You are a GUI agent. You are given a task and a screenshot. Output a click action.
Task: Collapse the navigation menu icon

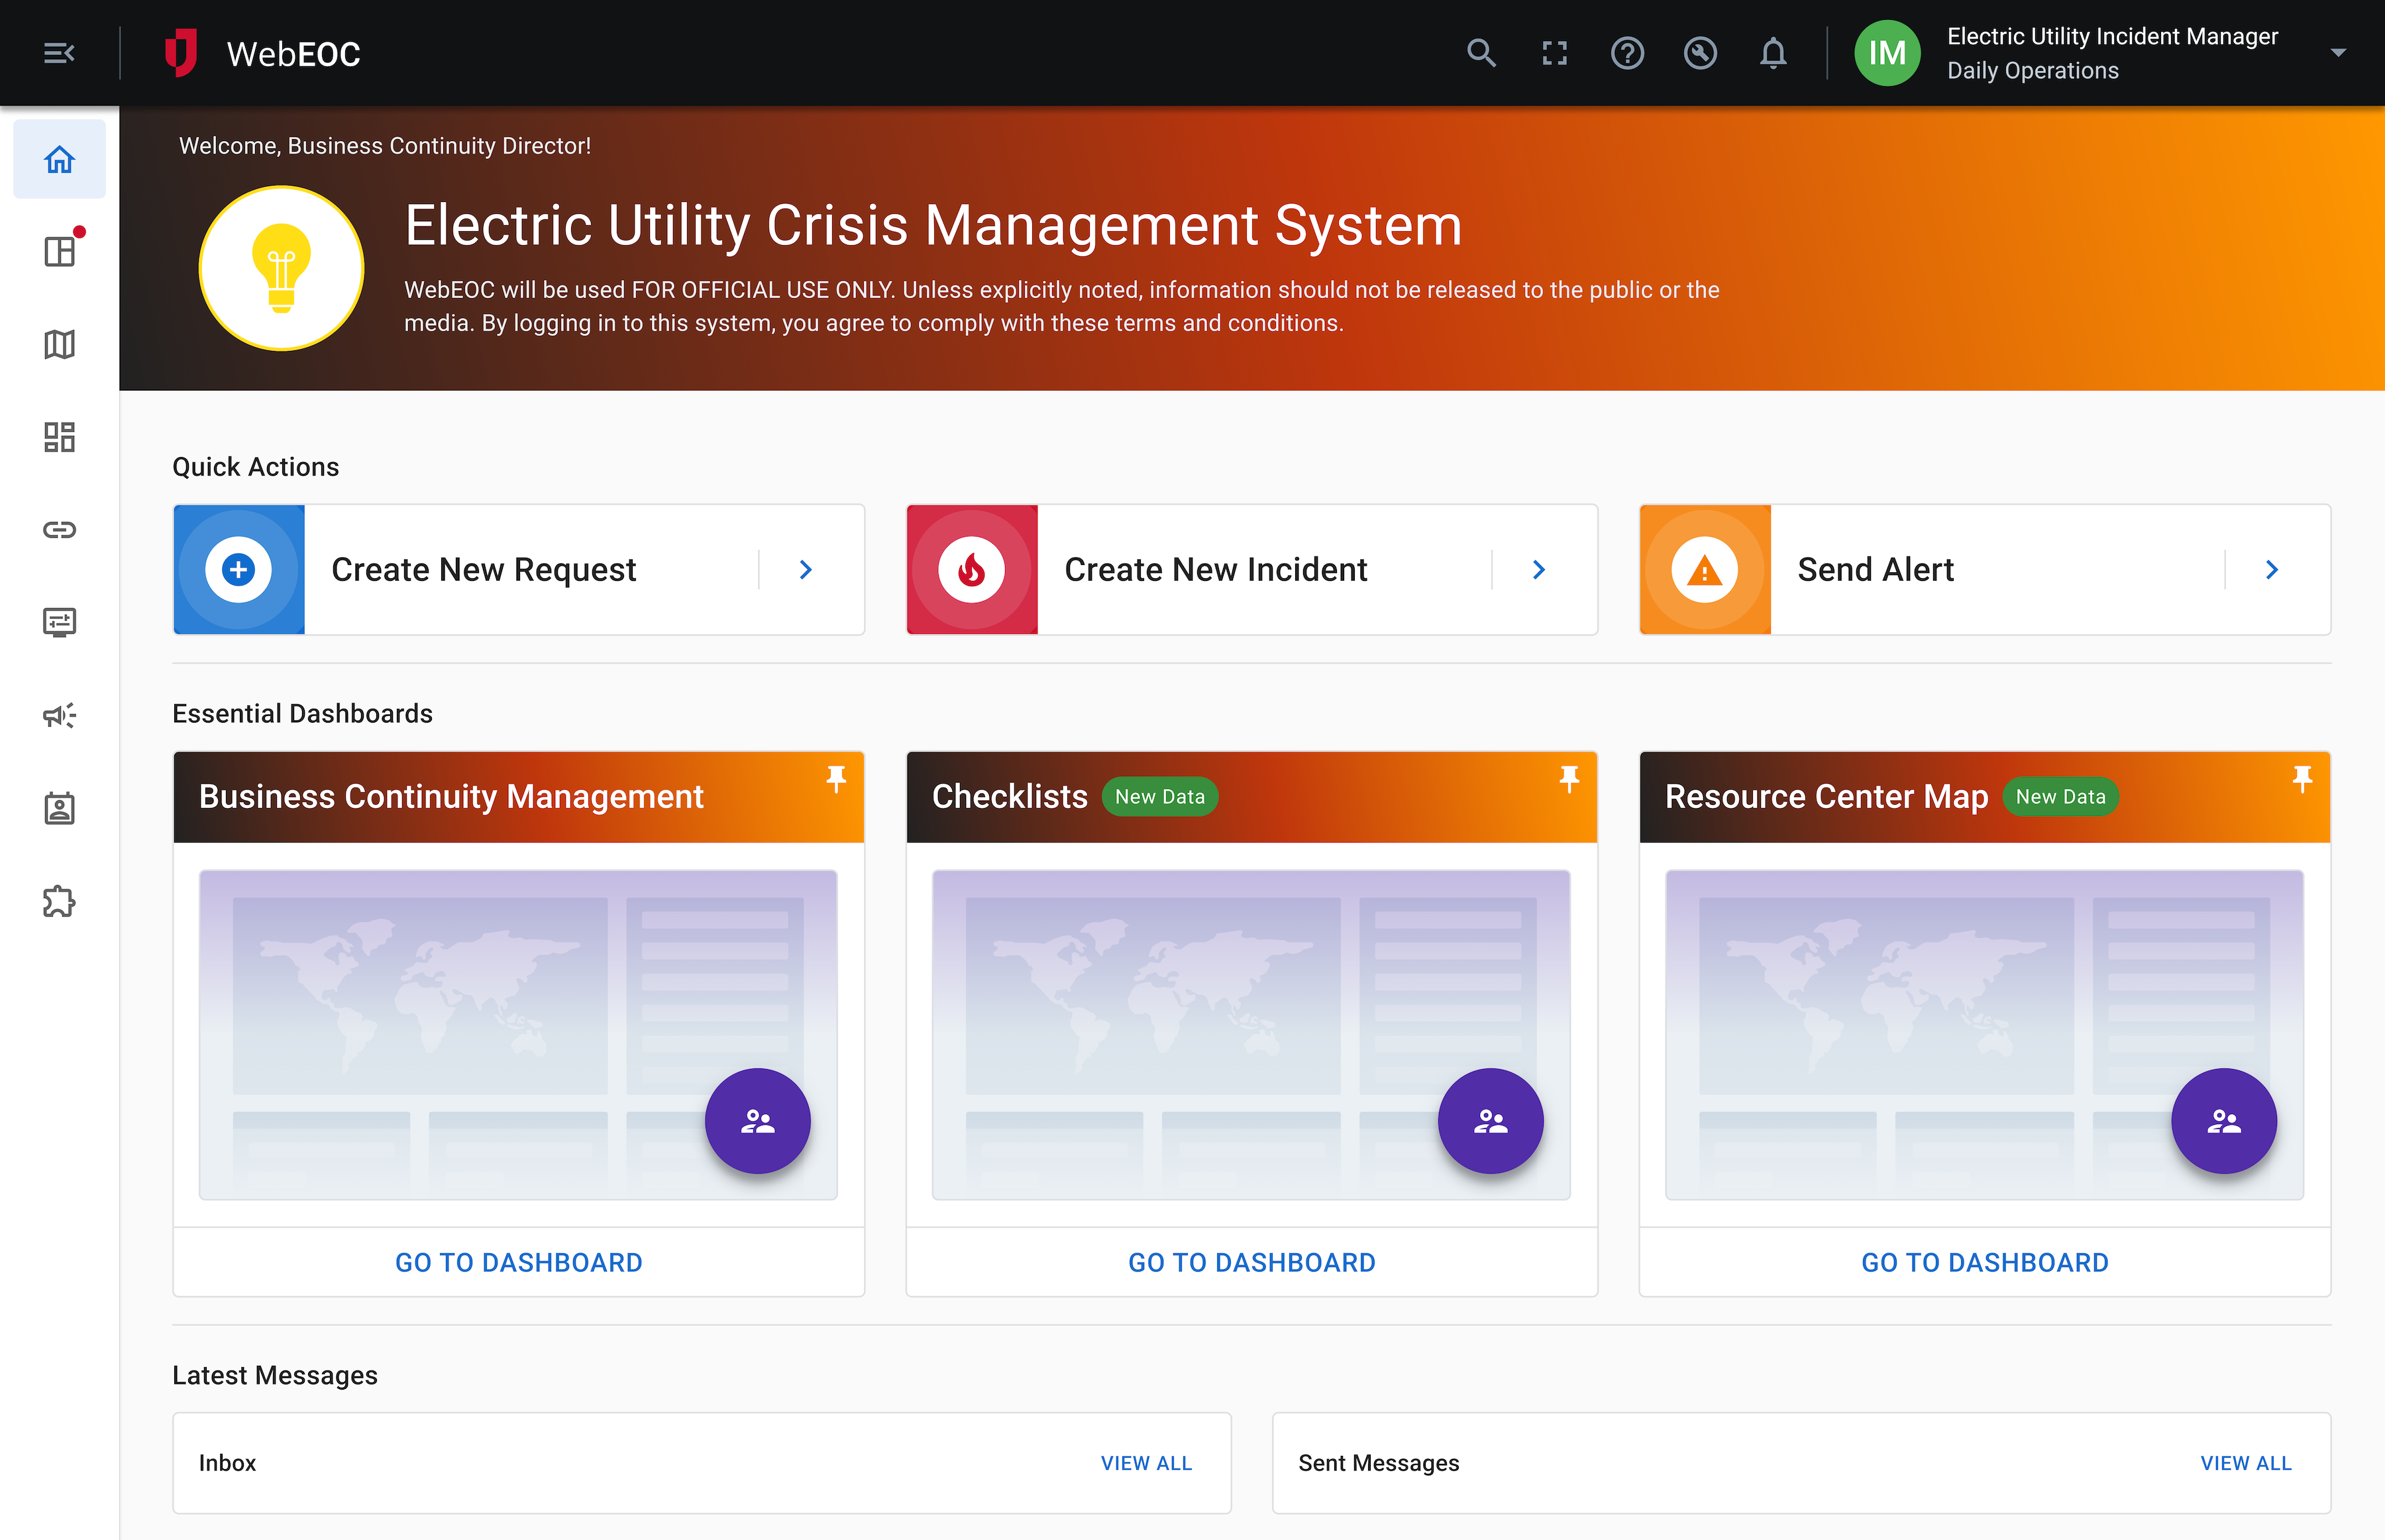point(59,53)
